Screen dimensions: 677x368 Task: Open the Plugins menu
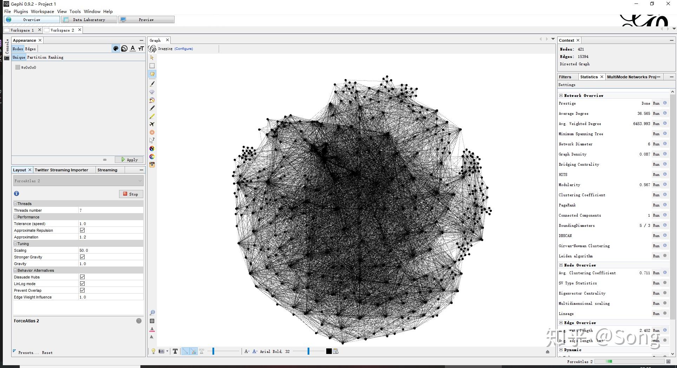click(21, 12)
